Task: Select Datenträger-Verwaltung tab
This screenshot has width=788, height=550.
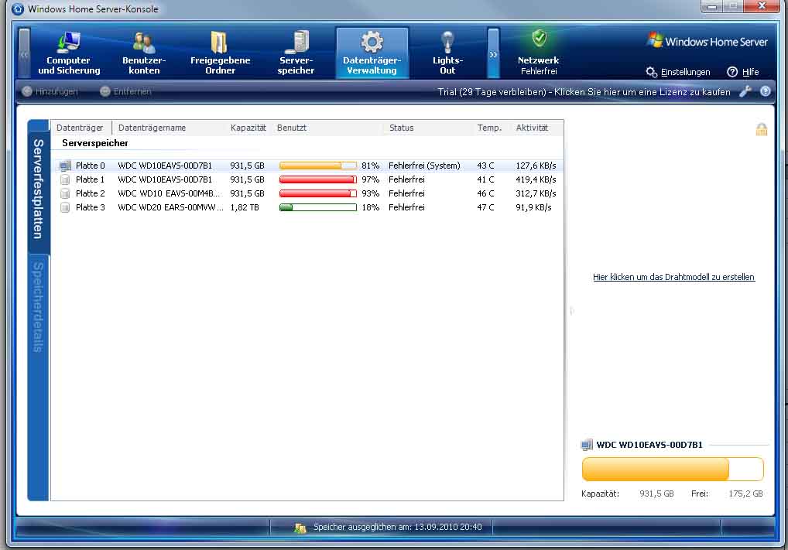Action: point(372,53)
